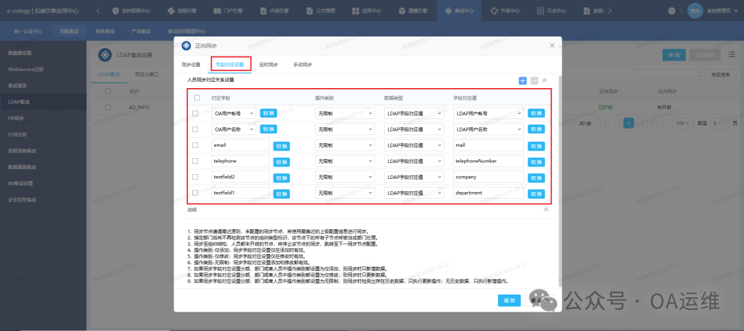The height and width of the screenshot is (331, 744).
Task: Tick the select-all checkbox in table header
Action: point(197,98)
